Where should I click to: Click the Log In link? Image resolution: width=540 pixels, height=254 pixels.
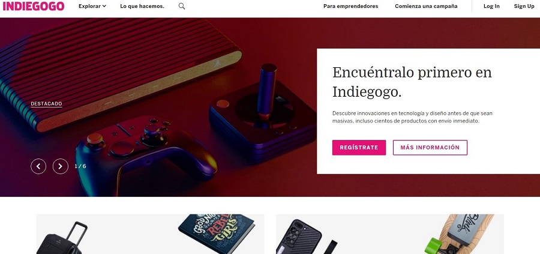[x=491, y=6]
